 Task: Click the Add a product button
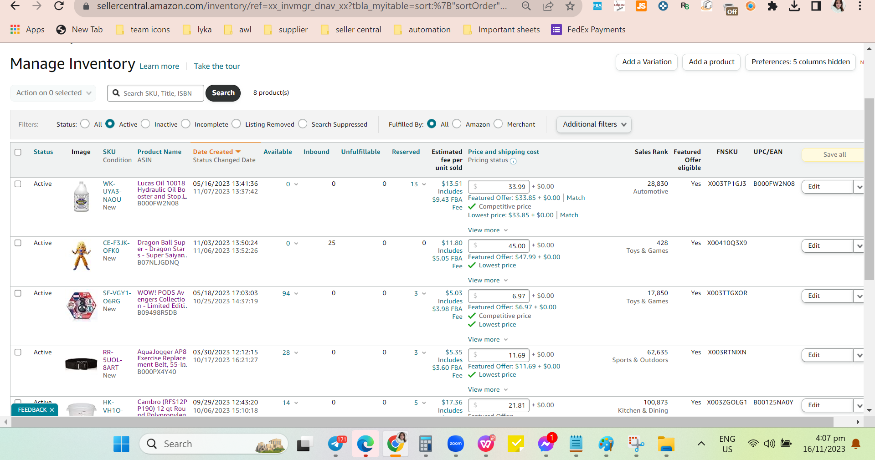711,62
